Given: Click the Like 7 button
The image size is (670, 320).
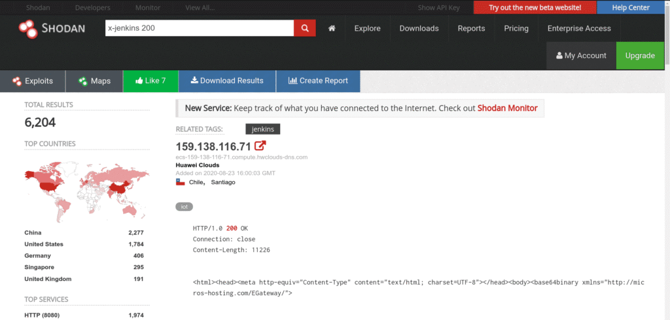Looking at the screenshot, I should (x=150, y=81).
